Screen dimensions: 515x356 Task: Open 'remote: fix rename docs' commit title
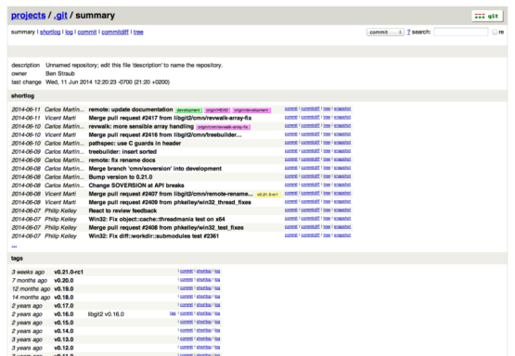[x=122, y=160]
